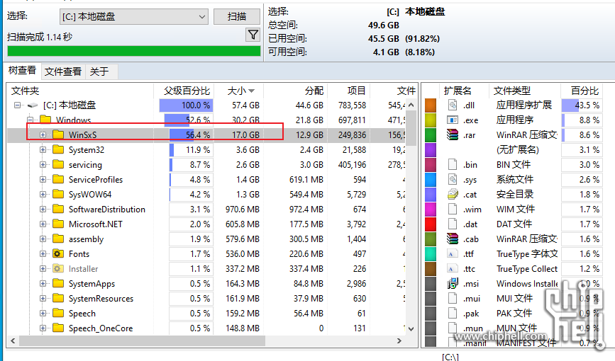Click the 扫描 scan button
The width and height of the screenshot is (615, 361).
(237, 16)
